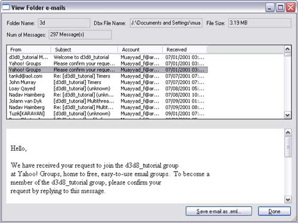Viewport: 298px width, 223px height.
Task: Click the message preview scroll down arrow
Action: pyautogui.click(x=288, y=199)
